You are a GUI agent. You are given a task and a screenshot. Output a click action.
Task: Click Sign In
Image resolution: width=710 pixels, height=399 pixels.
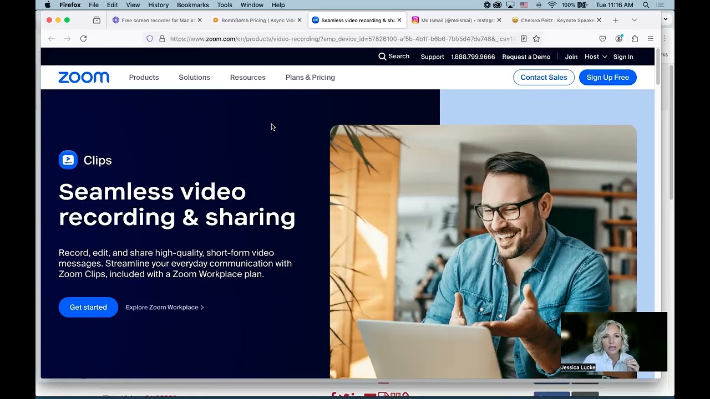coord(623,57)
